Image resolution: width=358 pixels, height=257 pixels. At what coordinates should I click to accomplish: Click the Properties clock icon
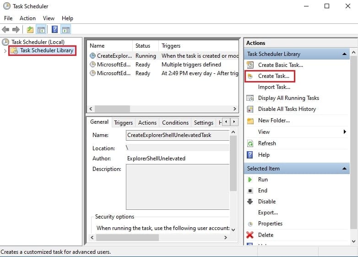tap(250, 224)
